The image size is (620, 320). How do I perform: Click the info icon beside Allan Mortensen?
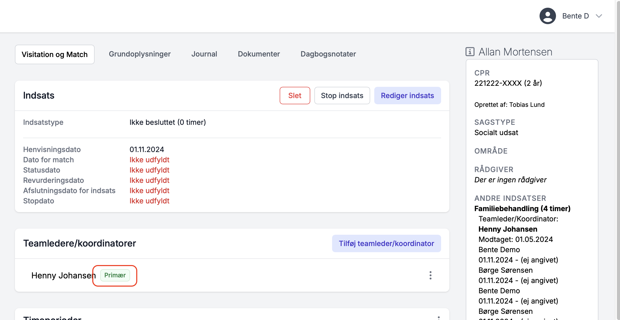(470, 52)
